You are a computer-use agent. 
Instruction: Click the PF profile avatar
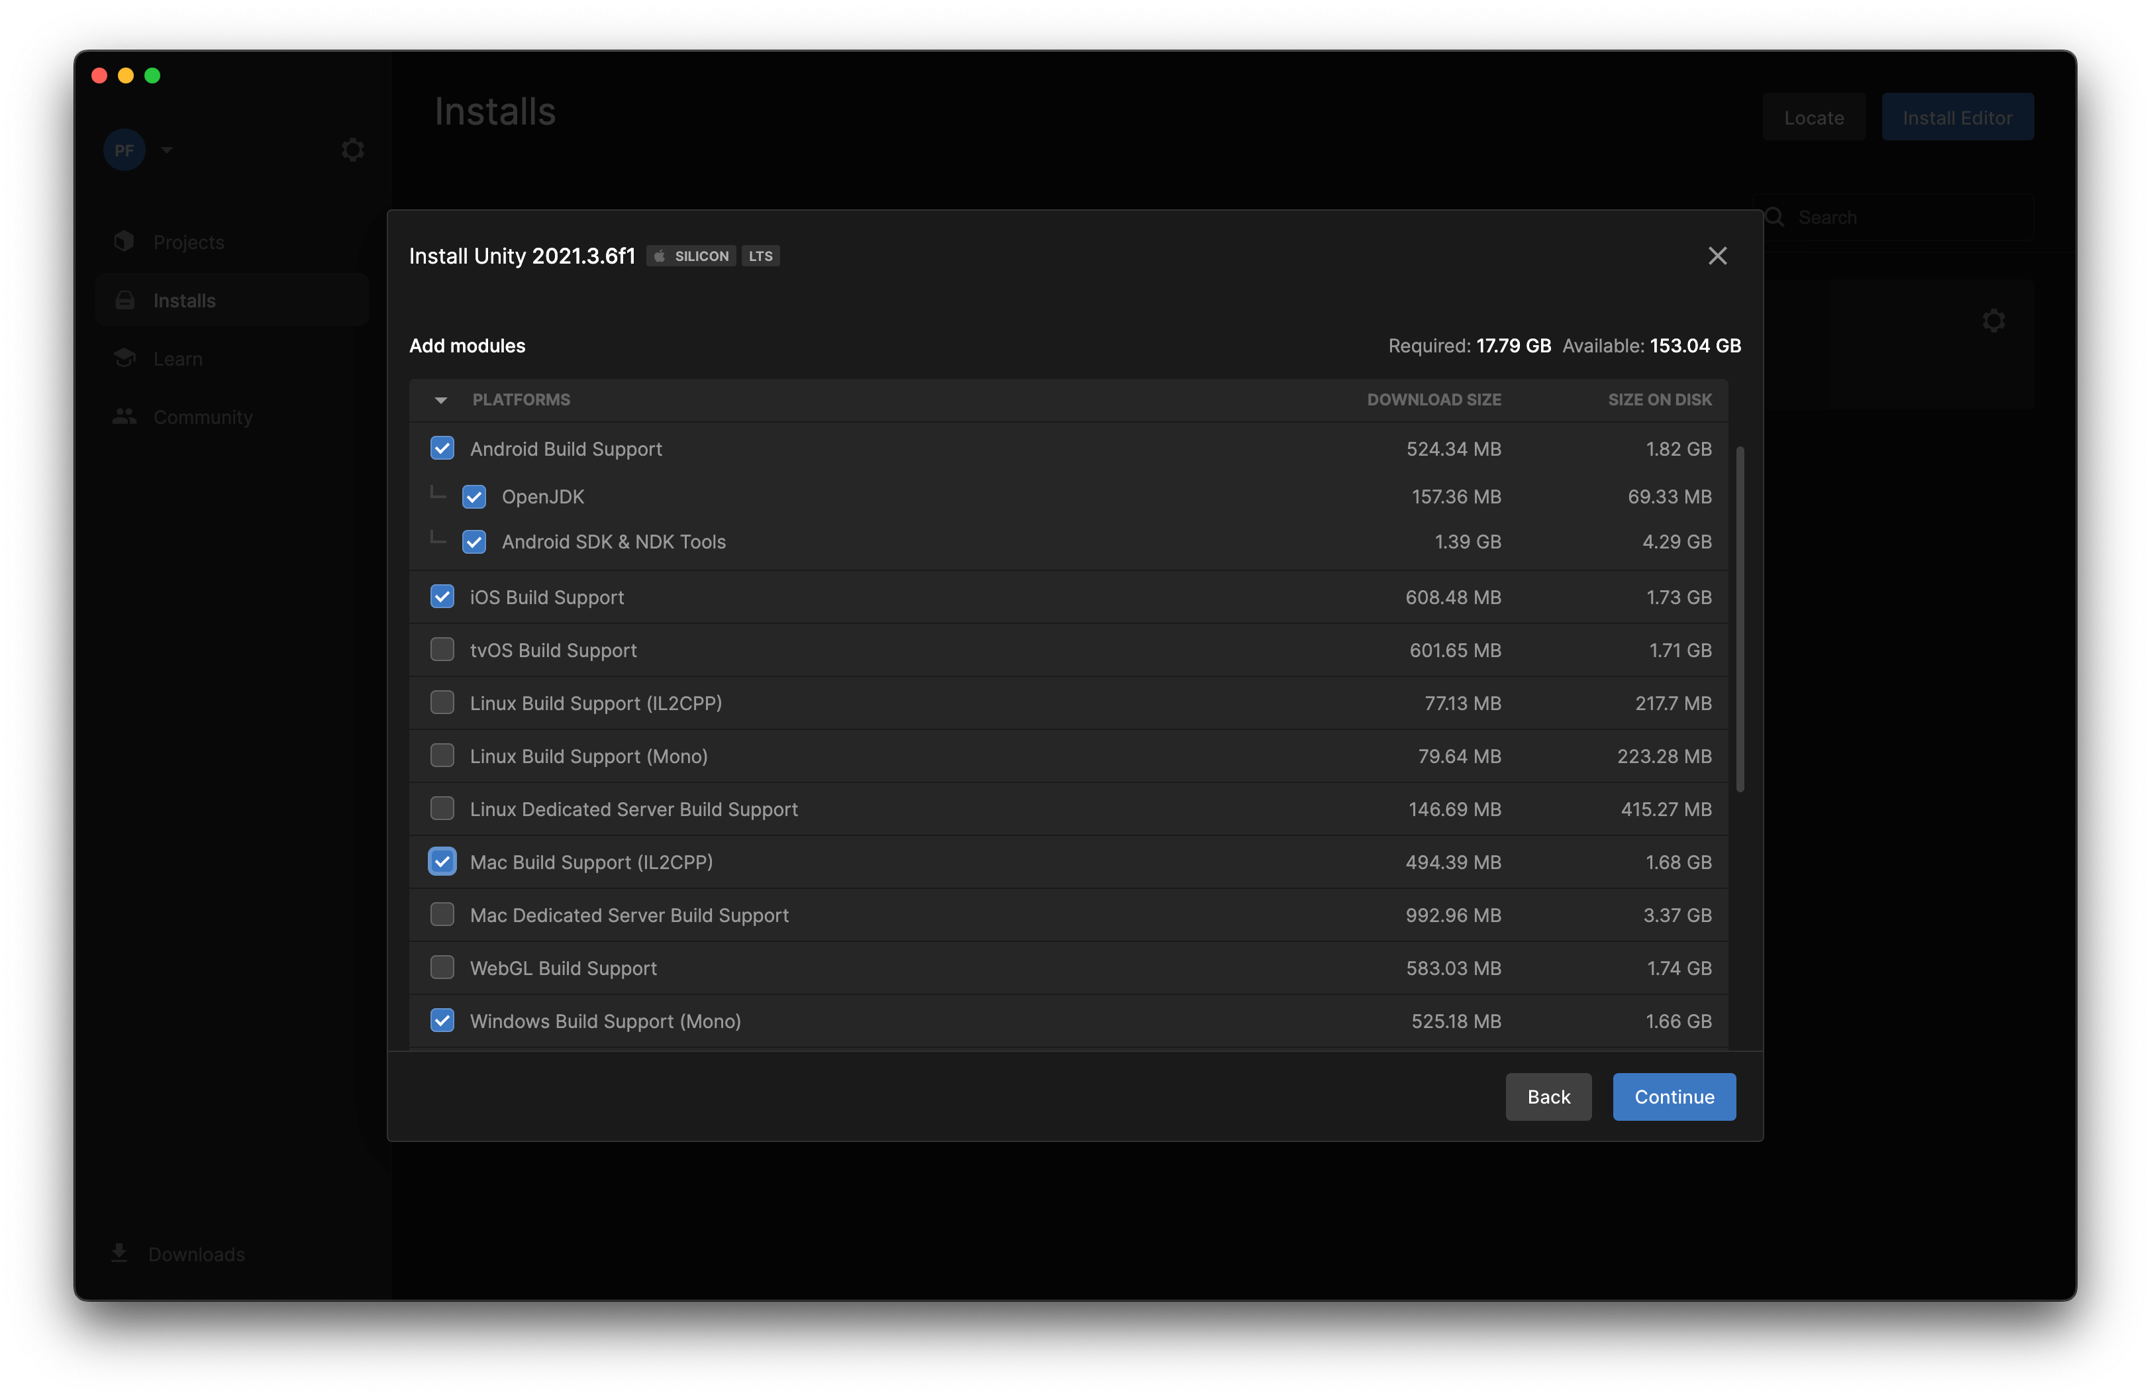pos(124,149)
